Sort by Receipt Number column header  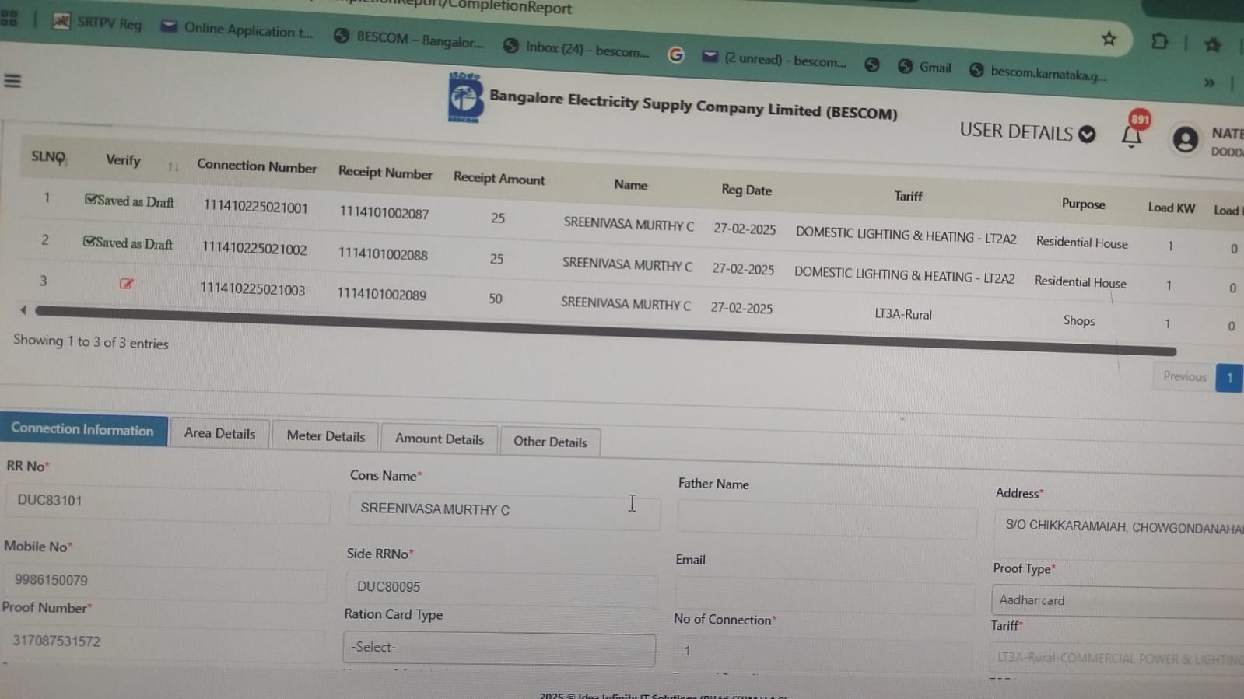385,173
